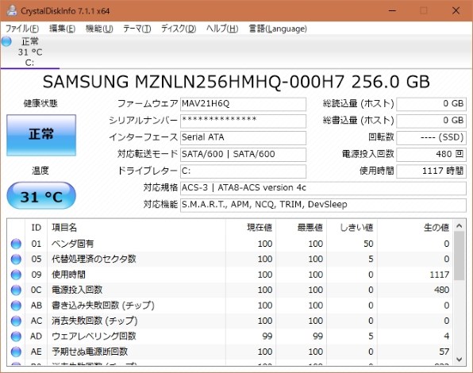Click the 項目名 column header
Viewport: 473px width, 373px height.
click(137, 227)
